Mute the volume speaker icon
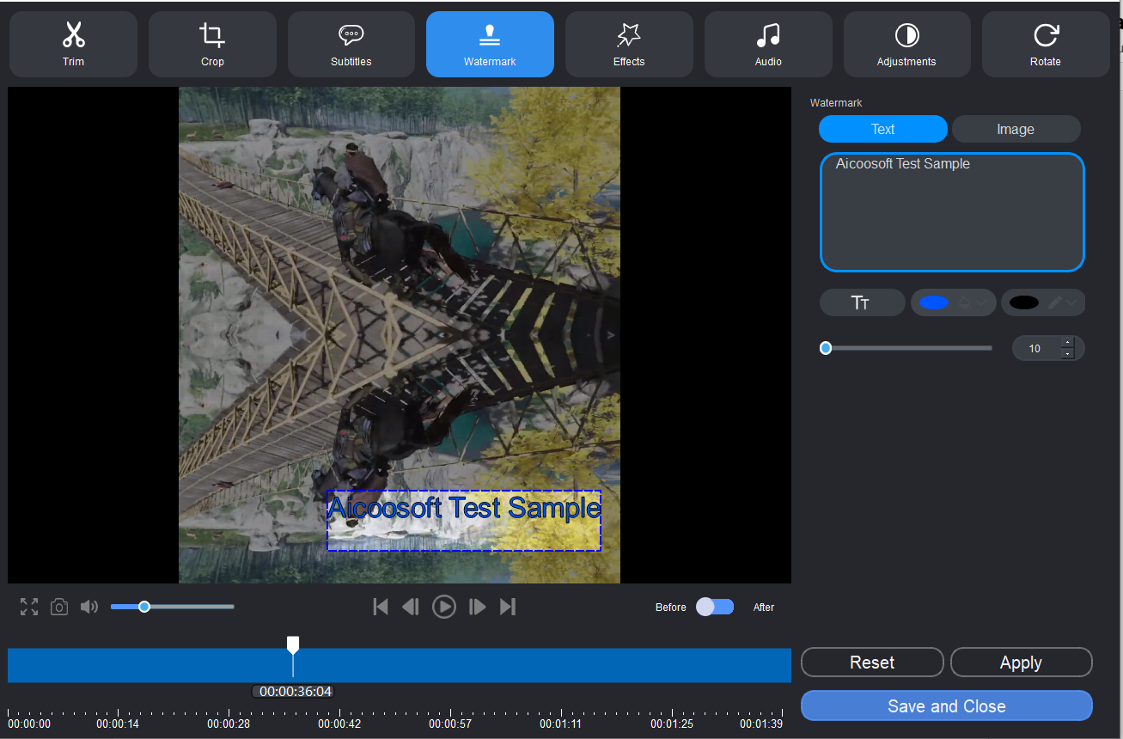Image resolution: width=1123 pixels, height=739 pixels. point(89,607)
